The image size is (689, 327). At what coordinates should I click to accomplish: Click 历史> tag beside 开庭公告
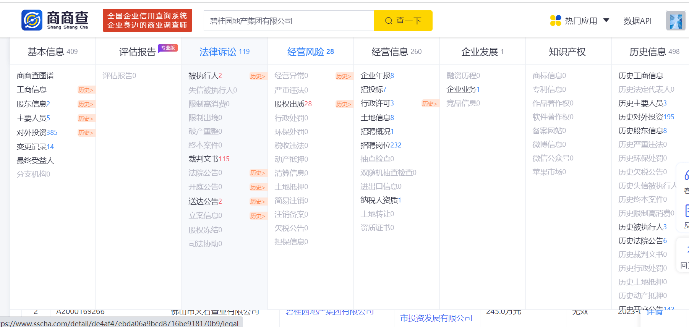258,187
